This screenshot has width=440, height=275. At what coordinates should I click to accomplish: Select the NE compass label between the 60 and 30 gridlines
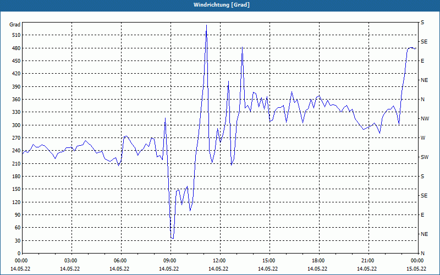[424, 234]
